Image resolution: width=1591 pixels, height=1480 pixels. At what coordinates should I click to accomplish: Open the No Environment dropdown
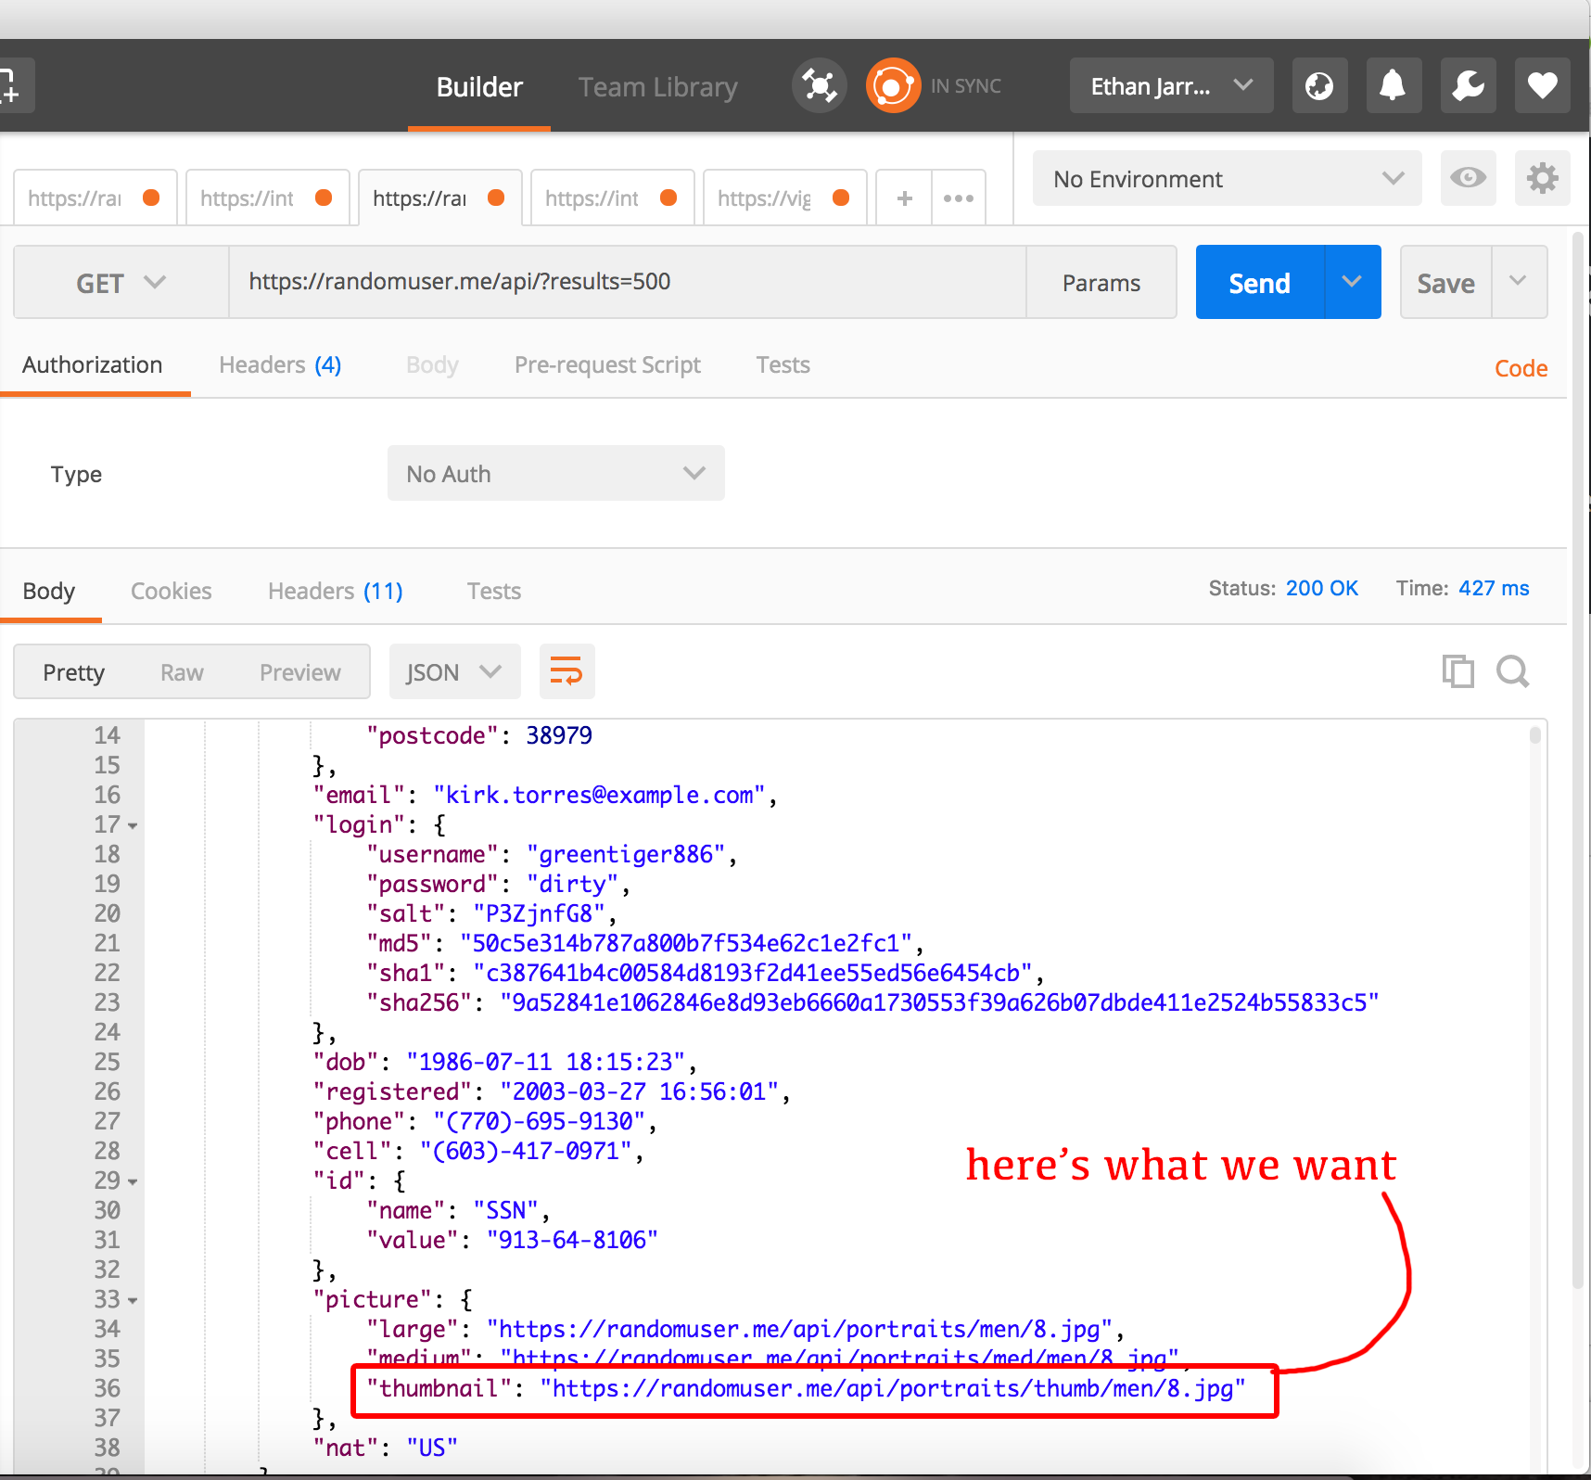click(1227, 178)
